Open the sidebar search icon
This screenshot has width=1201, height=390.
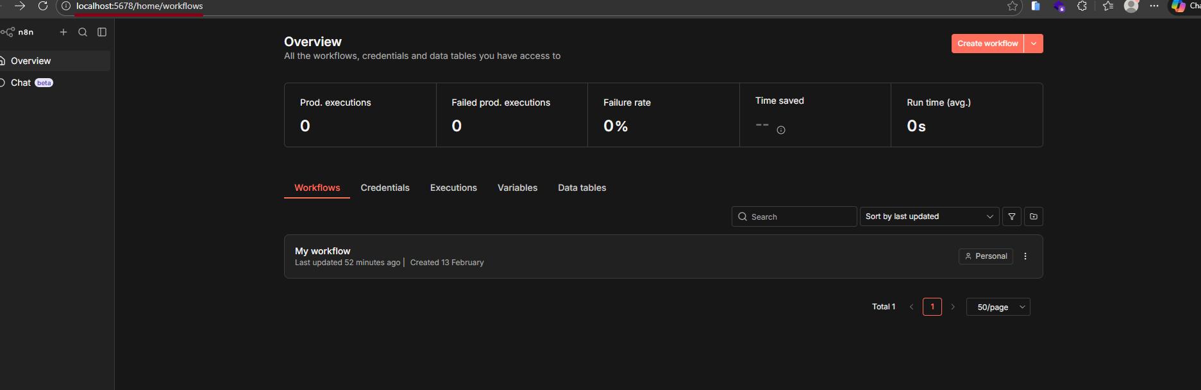click(83, 32)
